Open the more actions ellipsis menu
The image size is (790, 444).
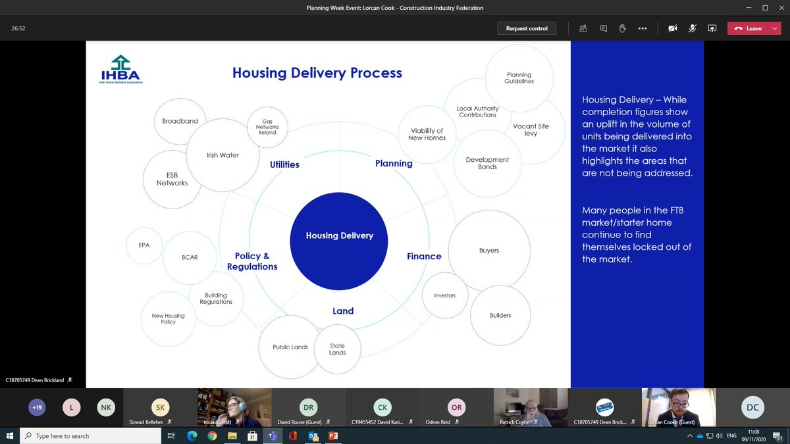pyautogui.click(x=643, y=28)
